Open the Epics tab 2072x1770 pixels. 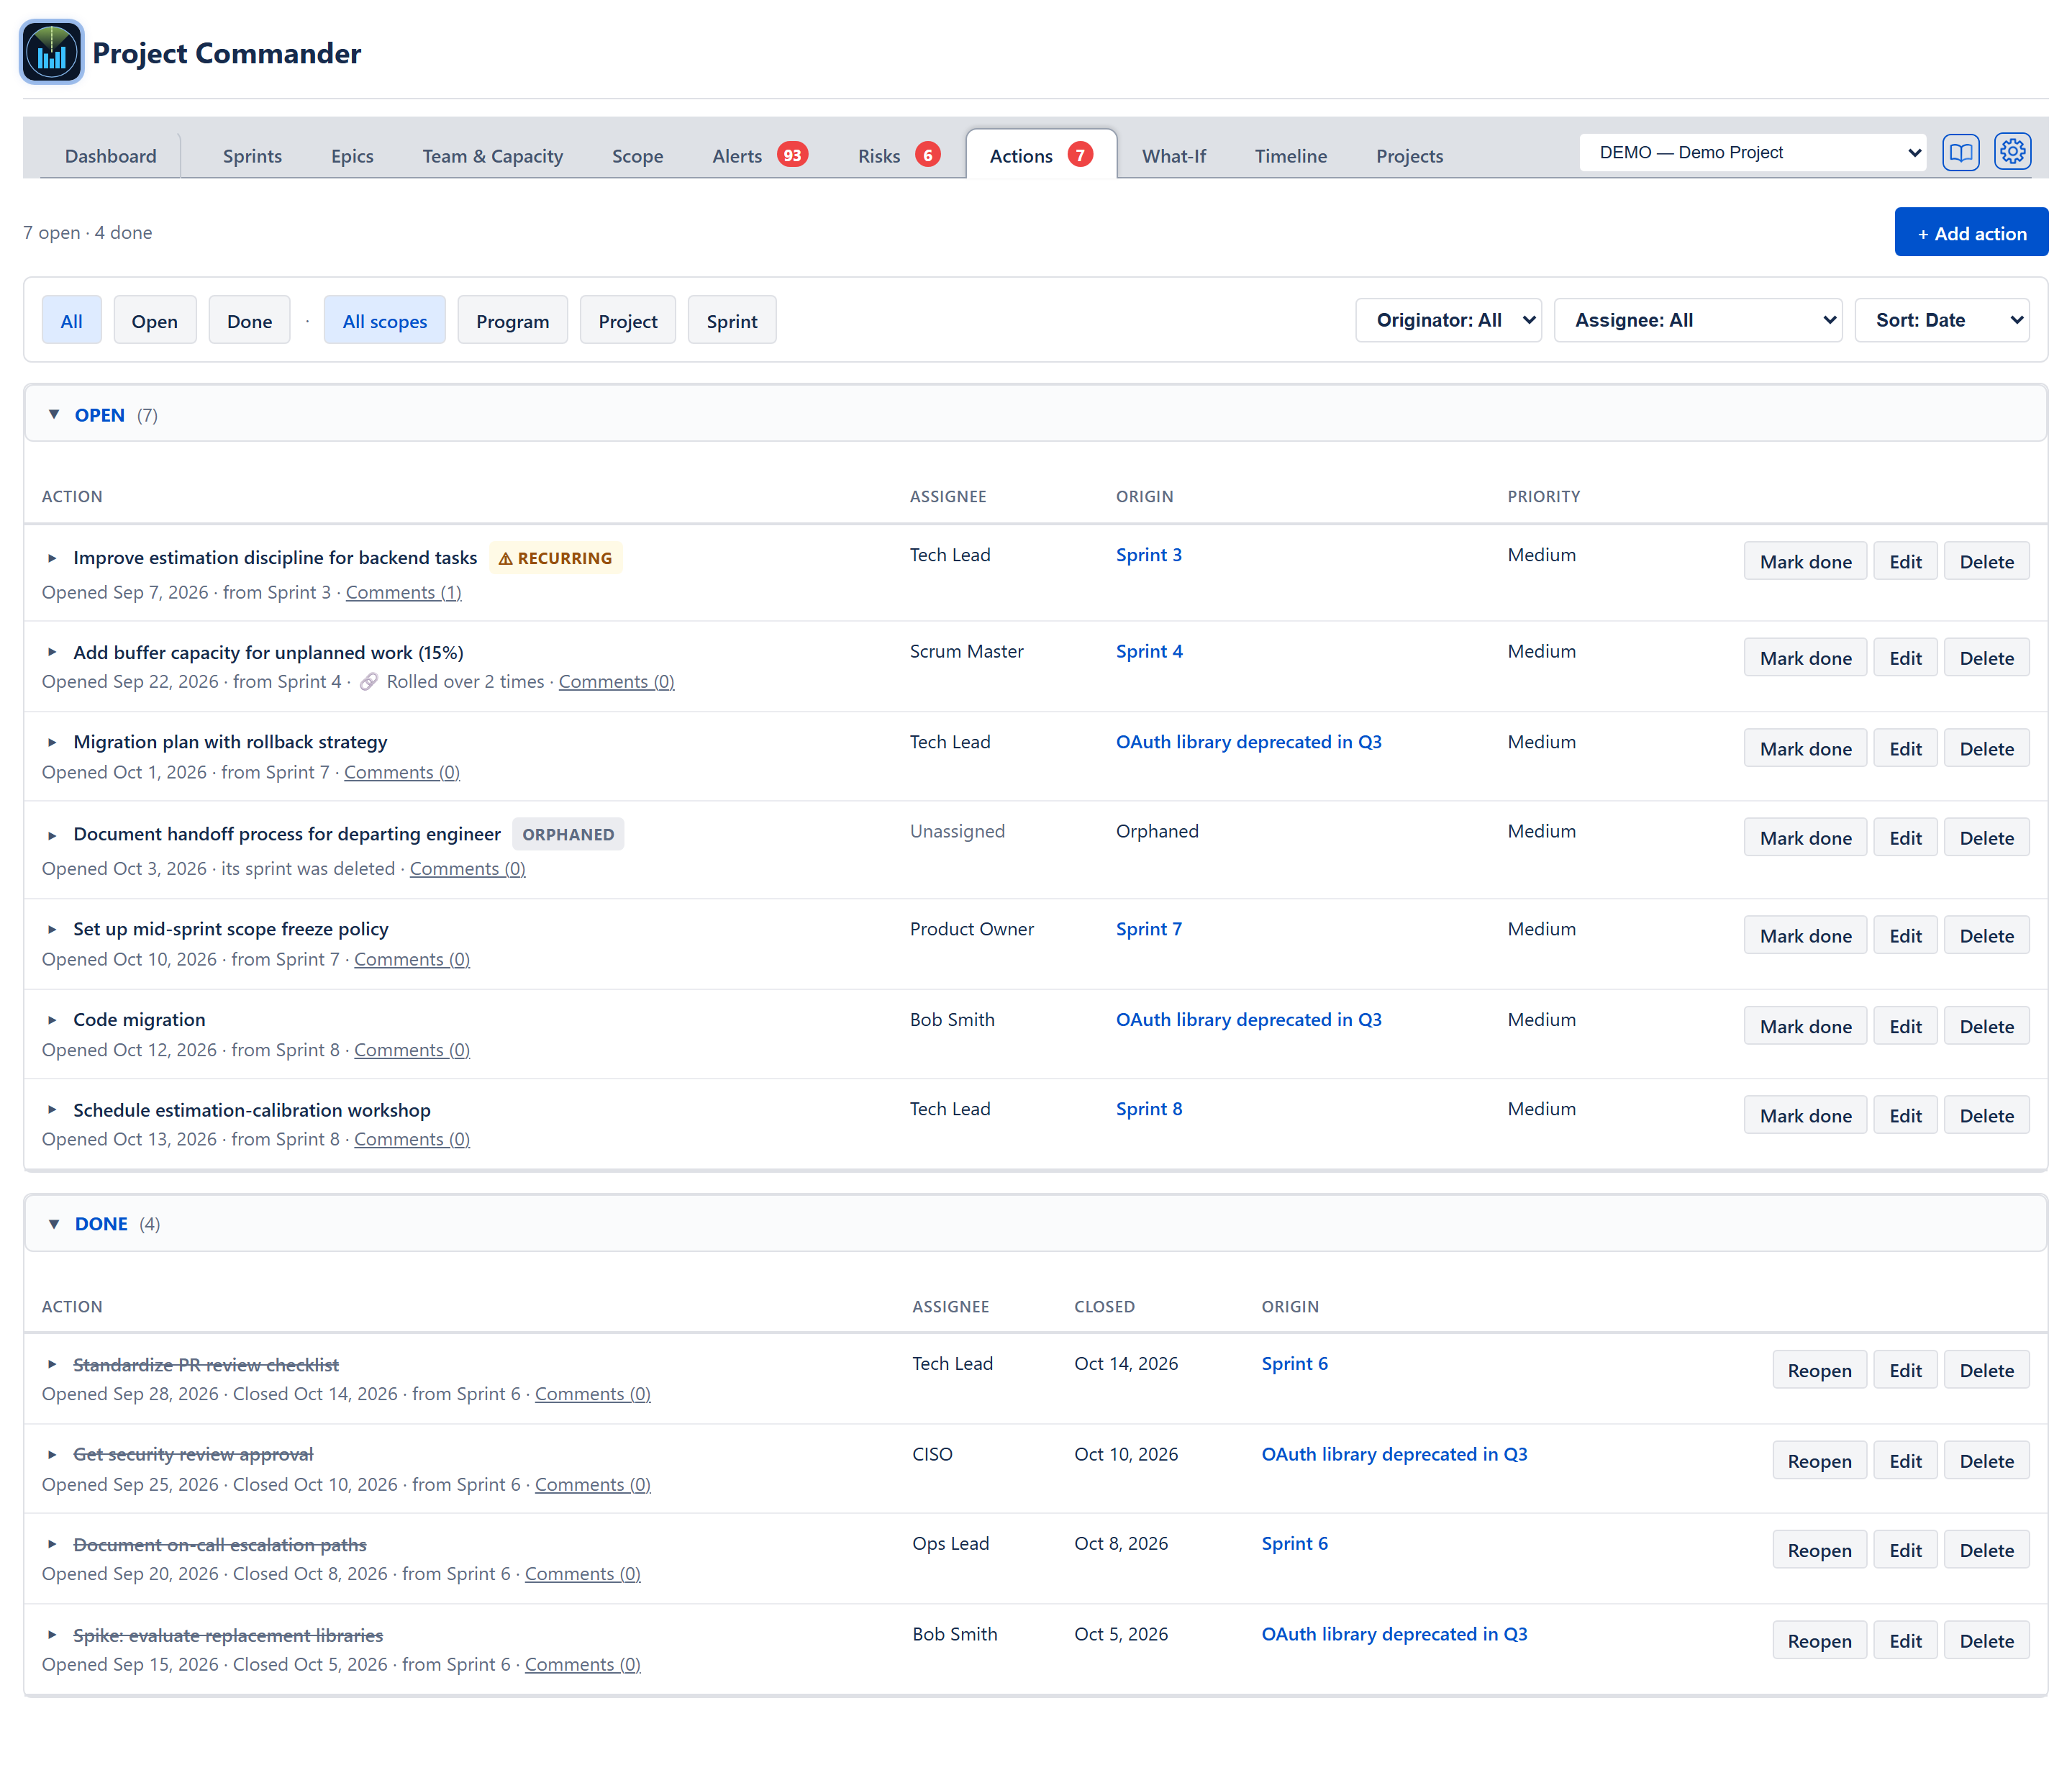[352, 156]
